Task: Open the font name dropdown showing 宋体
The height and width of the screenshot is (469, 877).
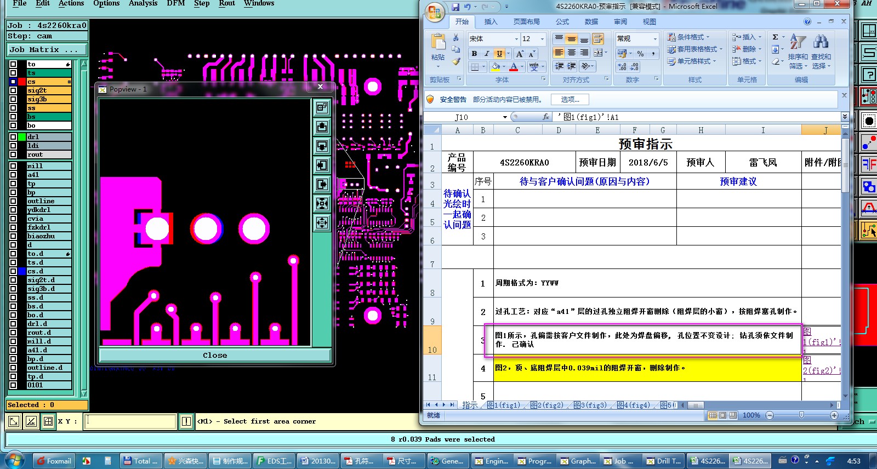Action: [x=516, y=39]
